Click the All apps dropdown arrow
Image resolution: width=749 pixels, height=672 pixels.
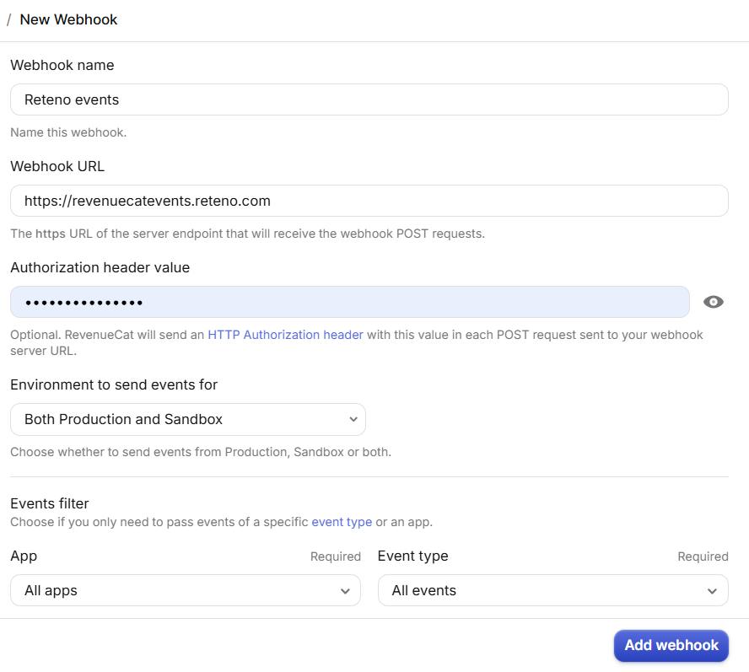346,590
